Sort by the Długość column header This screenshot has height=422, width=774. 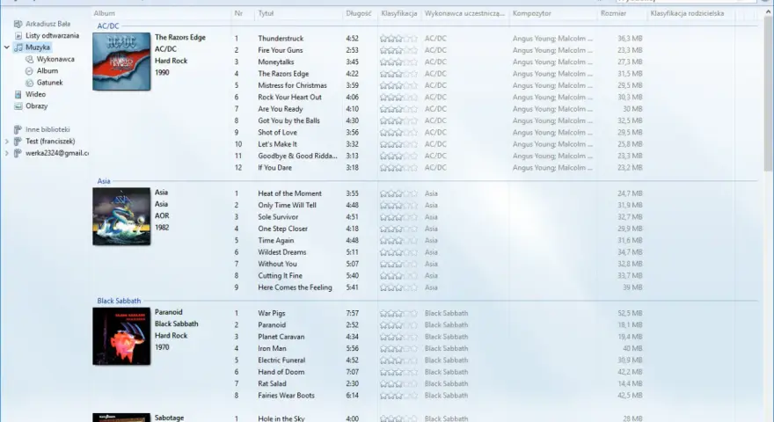coord(360,13)
